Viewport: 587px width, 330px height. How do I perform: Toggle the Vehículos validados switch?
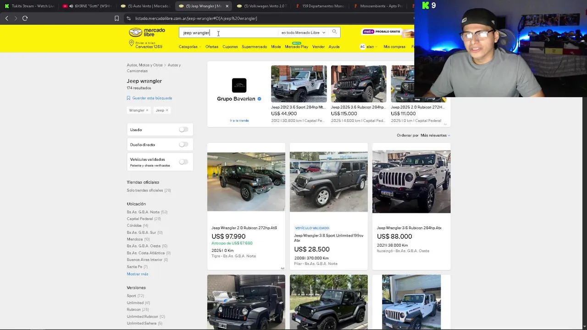click(183, 162)
